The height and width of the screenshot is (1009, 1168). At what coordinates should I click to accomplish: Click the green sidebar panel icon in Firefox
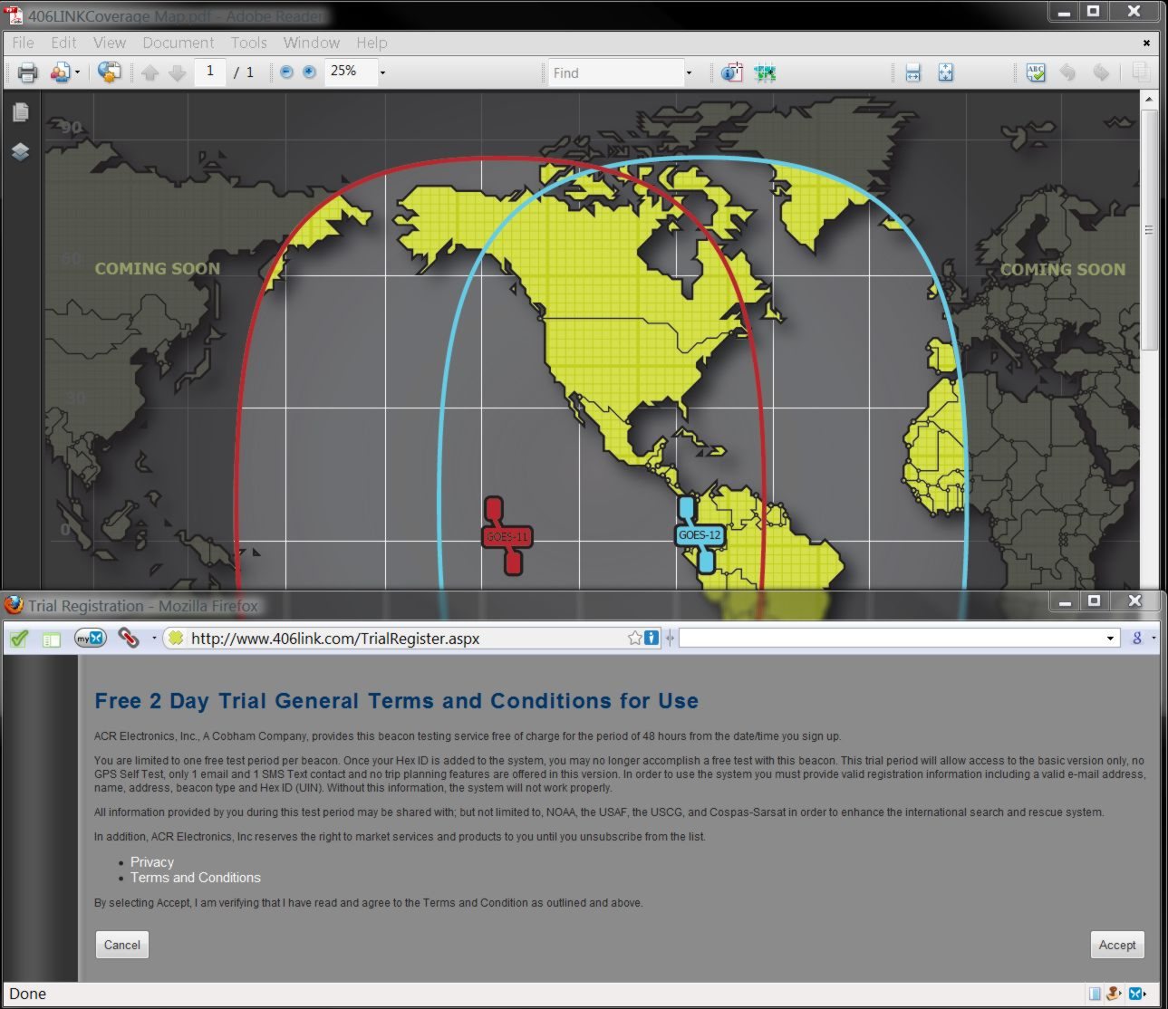click(x=52, y=639)
